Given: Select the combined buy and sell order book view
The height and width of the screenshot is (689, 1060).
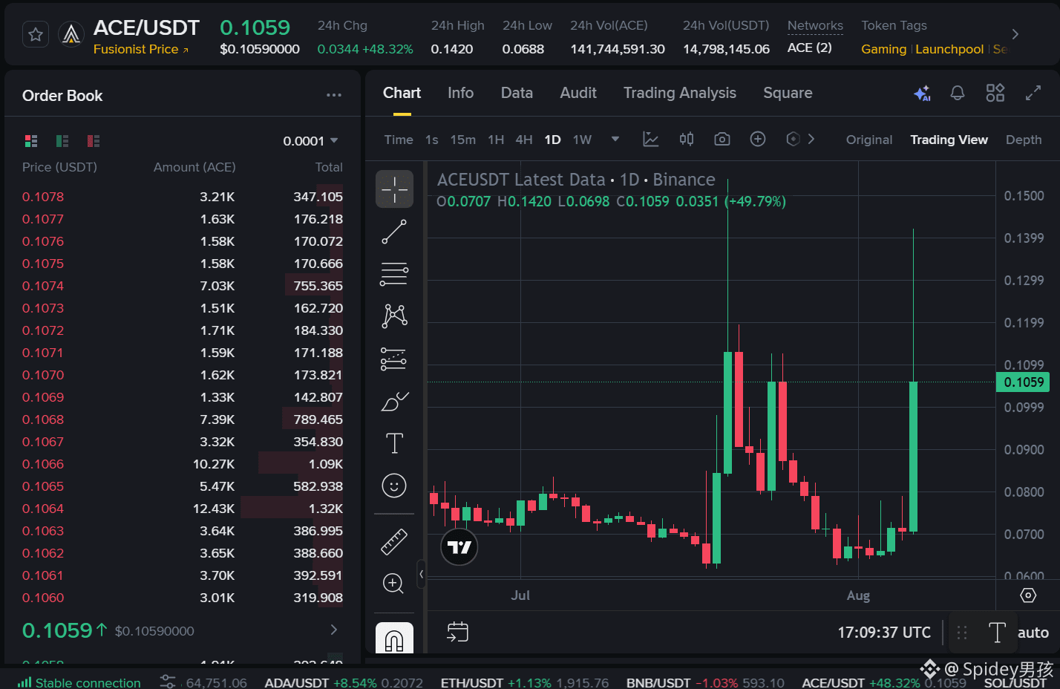Looking at the screenshot, I should coord(31,140).
